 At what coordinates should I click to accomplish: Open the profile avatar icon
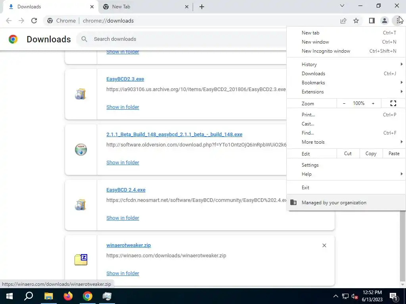(385, 21)
